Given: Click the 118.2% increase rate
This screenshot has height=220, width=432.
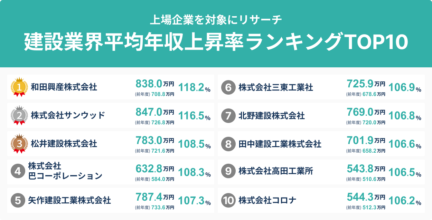Looking at the screenshot, I should 195,88.
